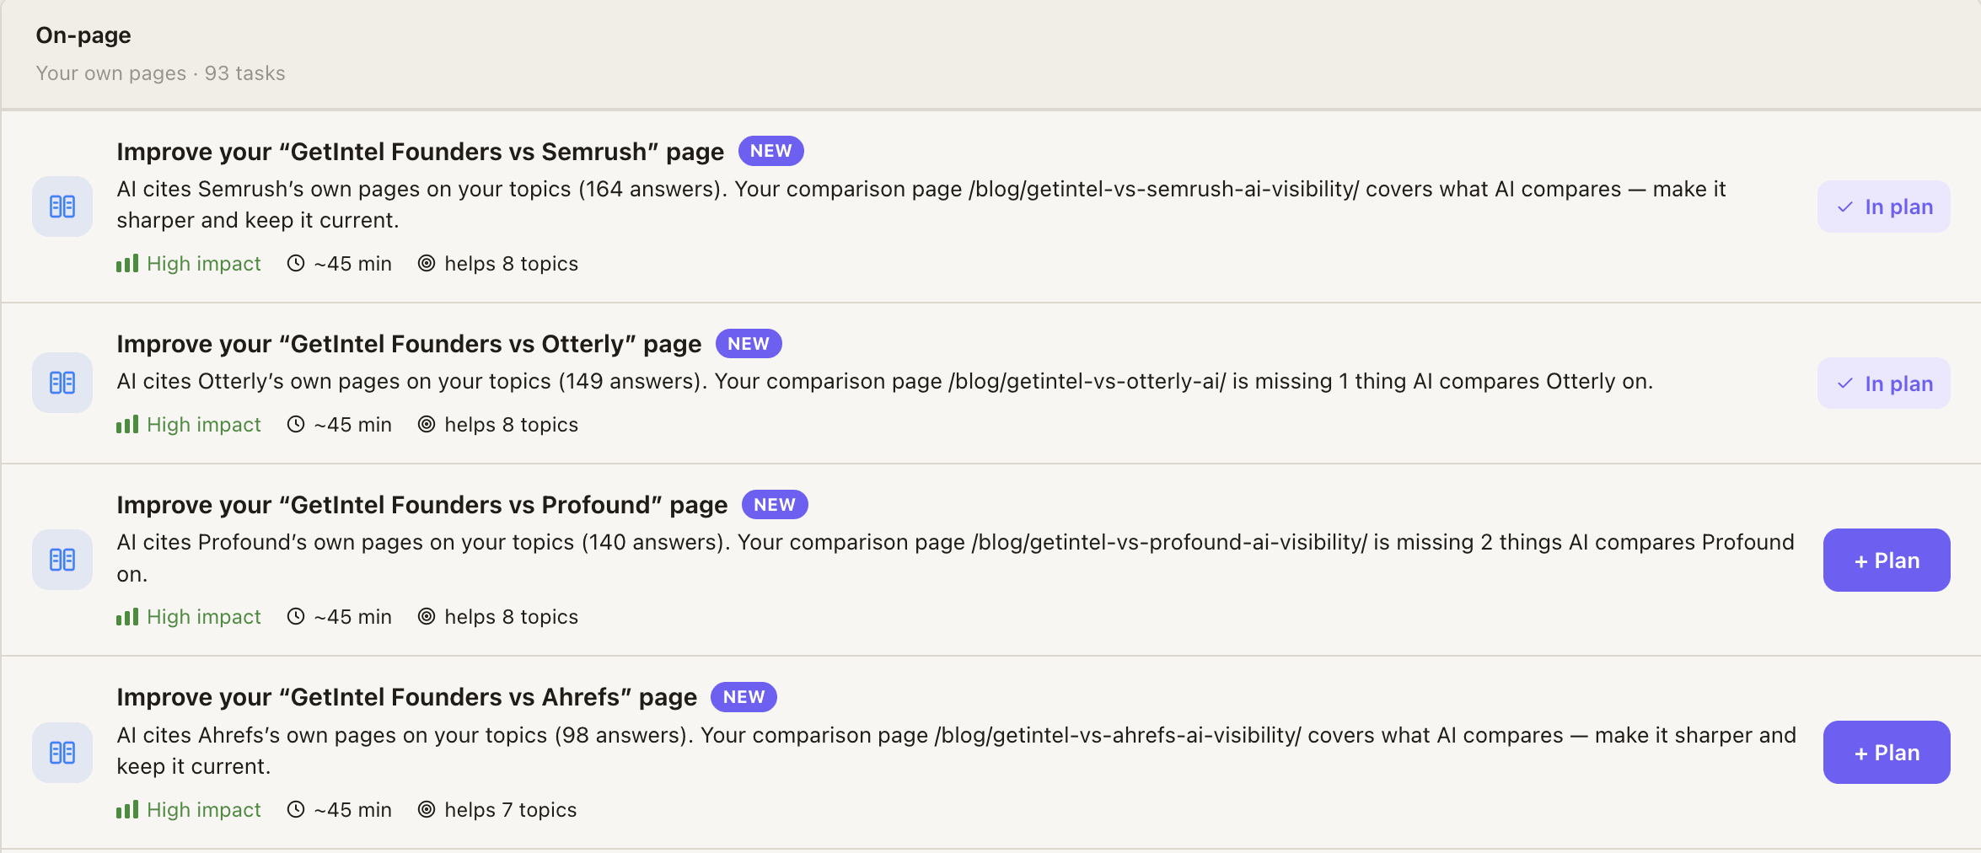Click the impact bars icon in Otterly row
The width and height of the screenshot is (1981, 853).
127,425
